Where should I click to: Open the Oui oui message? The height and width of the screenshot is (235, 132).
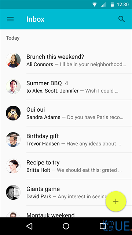[66, 113]
